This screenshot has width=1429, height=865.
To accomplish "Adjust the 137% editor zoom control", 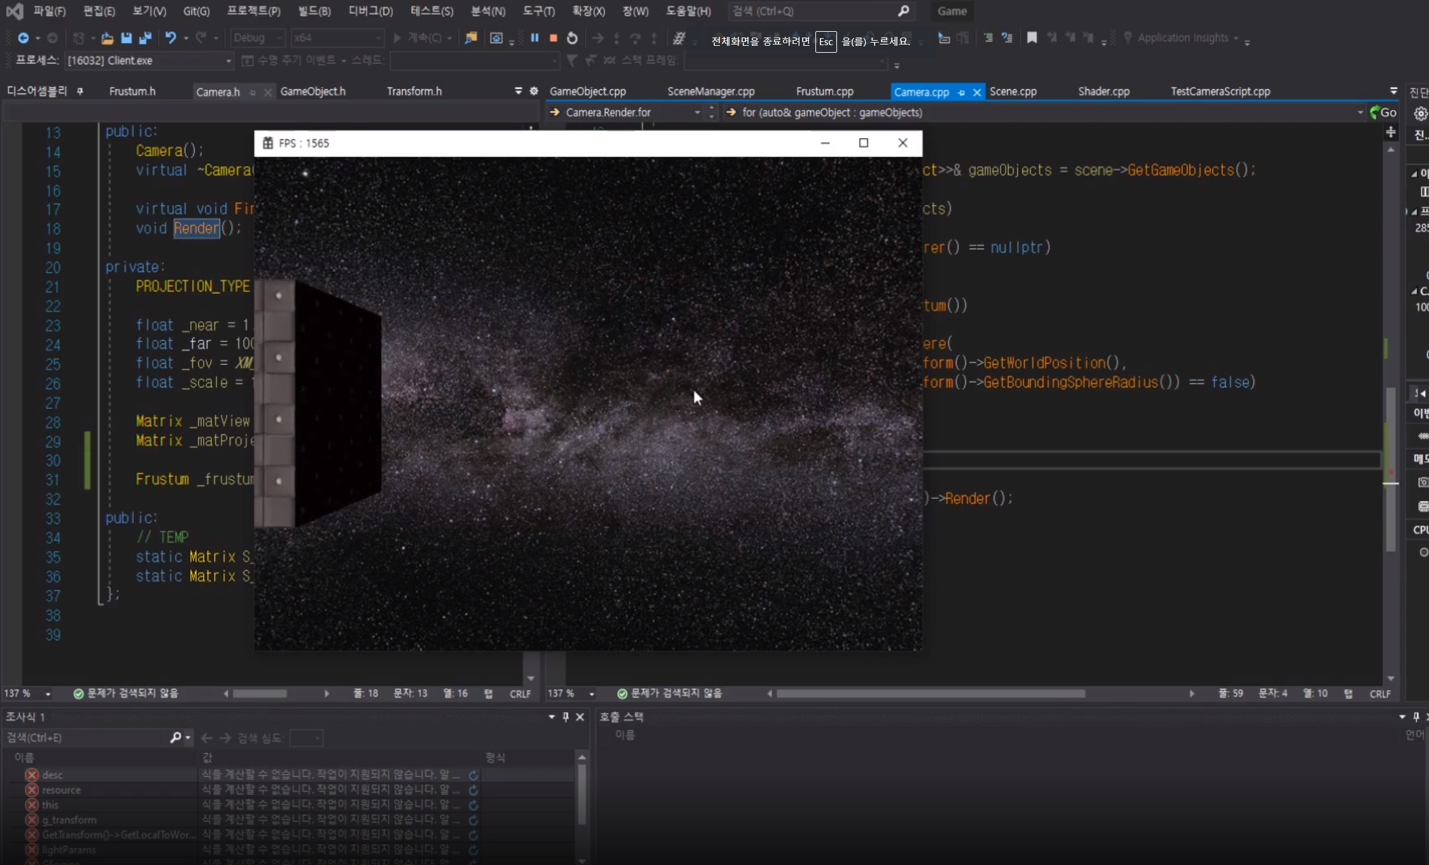I will pyautogui.click(x=29, y=693).
